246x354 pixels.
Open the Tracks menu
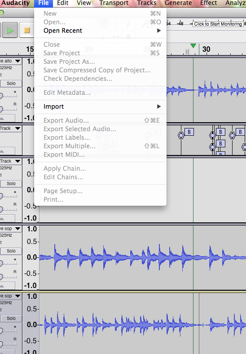coord(147,3)
